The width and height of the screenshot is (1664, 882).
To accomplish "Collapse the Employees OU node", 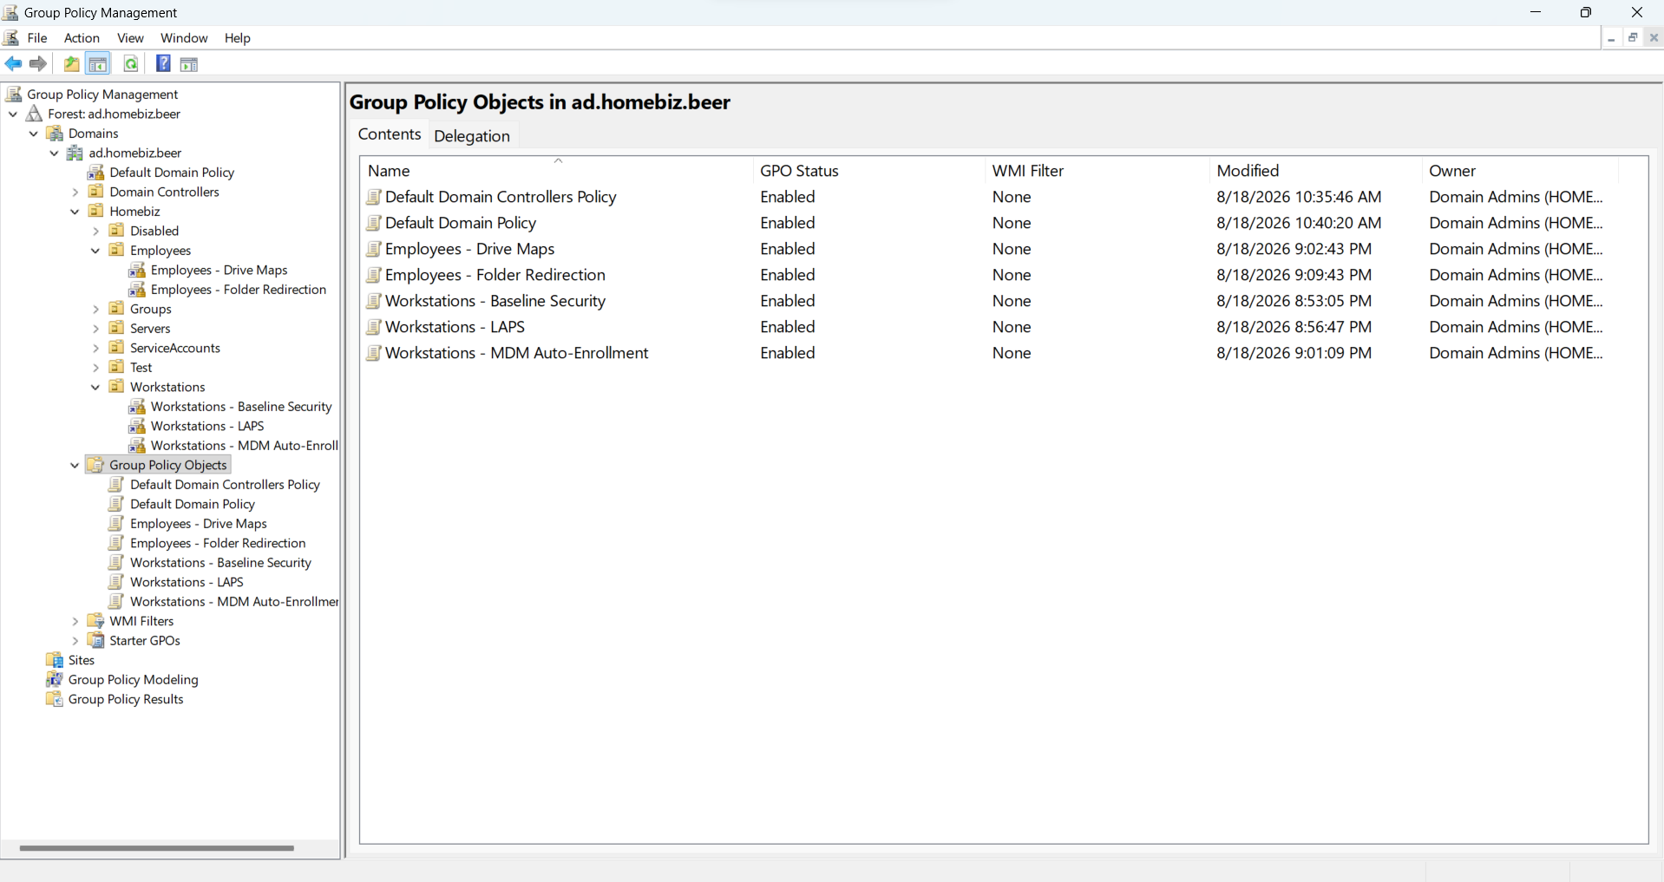I will [x=95, y=251].
